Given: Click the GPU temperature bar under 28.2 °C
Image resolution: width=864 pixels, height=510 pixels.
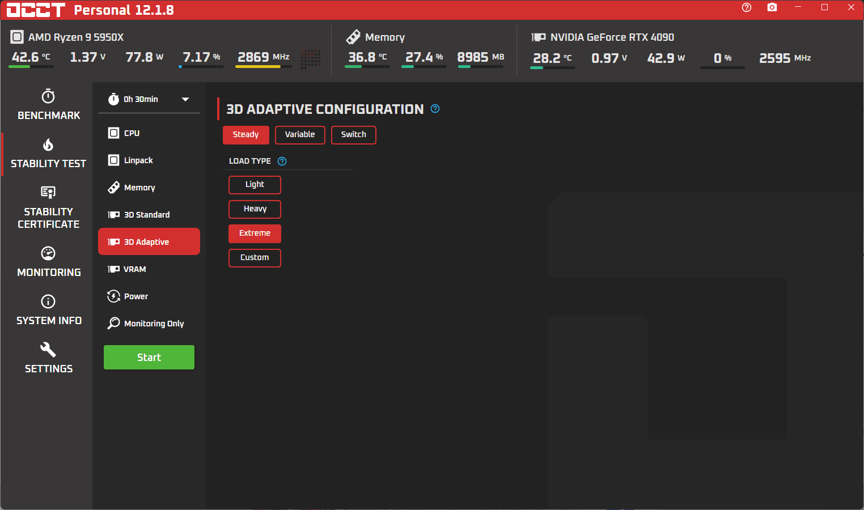Looking at the screenshot, I should [x=553, y=68].
